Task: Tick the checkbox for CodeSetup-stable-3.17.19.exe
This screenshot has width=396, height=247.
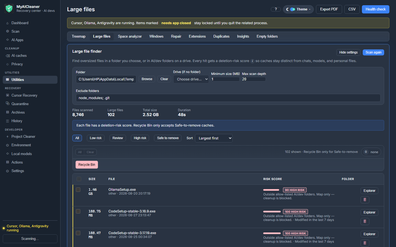Action: [x=78, y=233]
